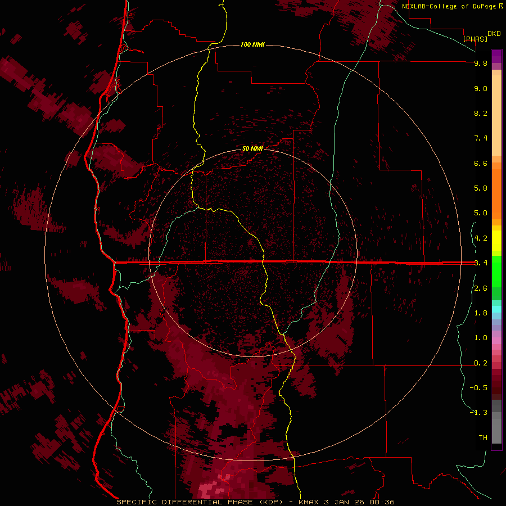Click the 9.8 value on the scale
Image resolution: width=506 pixels, height=506 pixels.
click(481, 63)
